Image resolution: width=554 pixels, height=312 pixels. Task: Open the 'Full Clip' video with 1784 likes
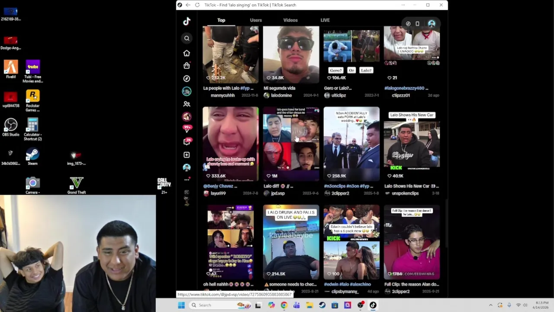coord(412,242)
